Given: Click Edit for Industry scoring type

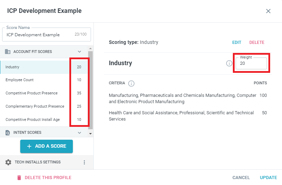Looking at the screenshot, I should (237, 43).
